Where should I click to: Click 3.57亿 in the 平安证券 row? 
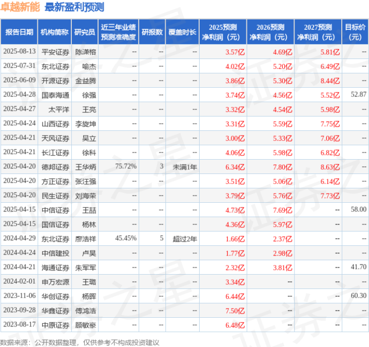coord(235,52)
